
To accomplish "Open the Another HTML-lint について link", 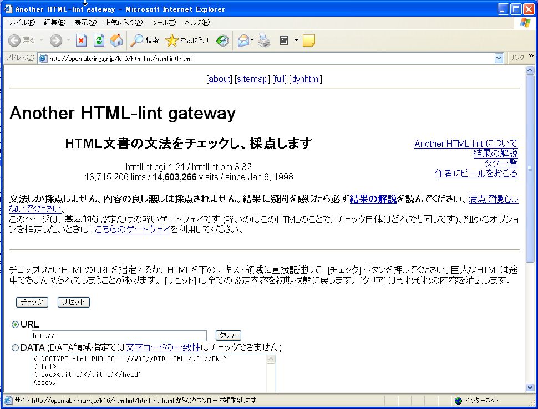I will (466, 144).
